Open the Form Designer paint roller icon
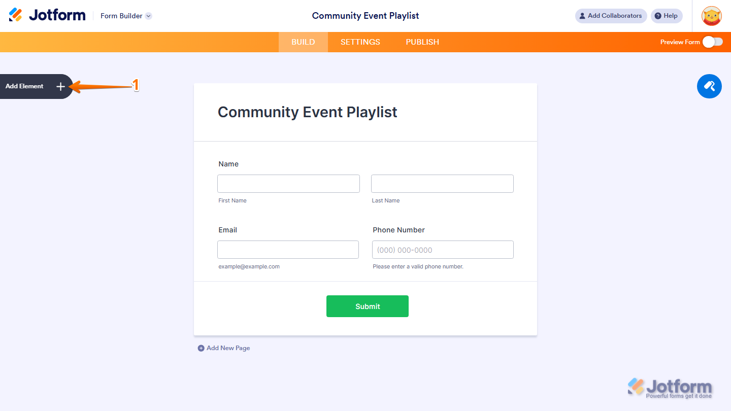This screenshot has width=731, height=411. 709,86
